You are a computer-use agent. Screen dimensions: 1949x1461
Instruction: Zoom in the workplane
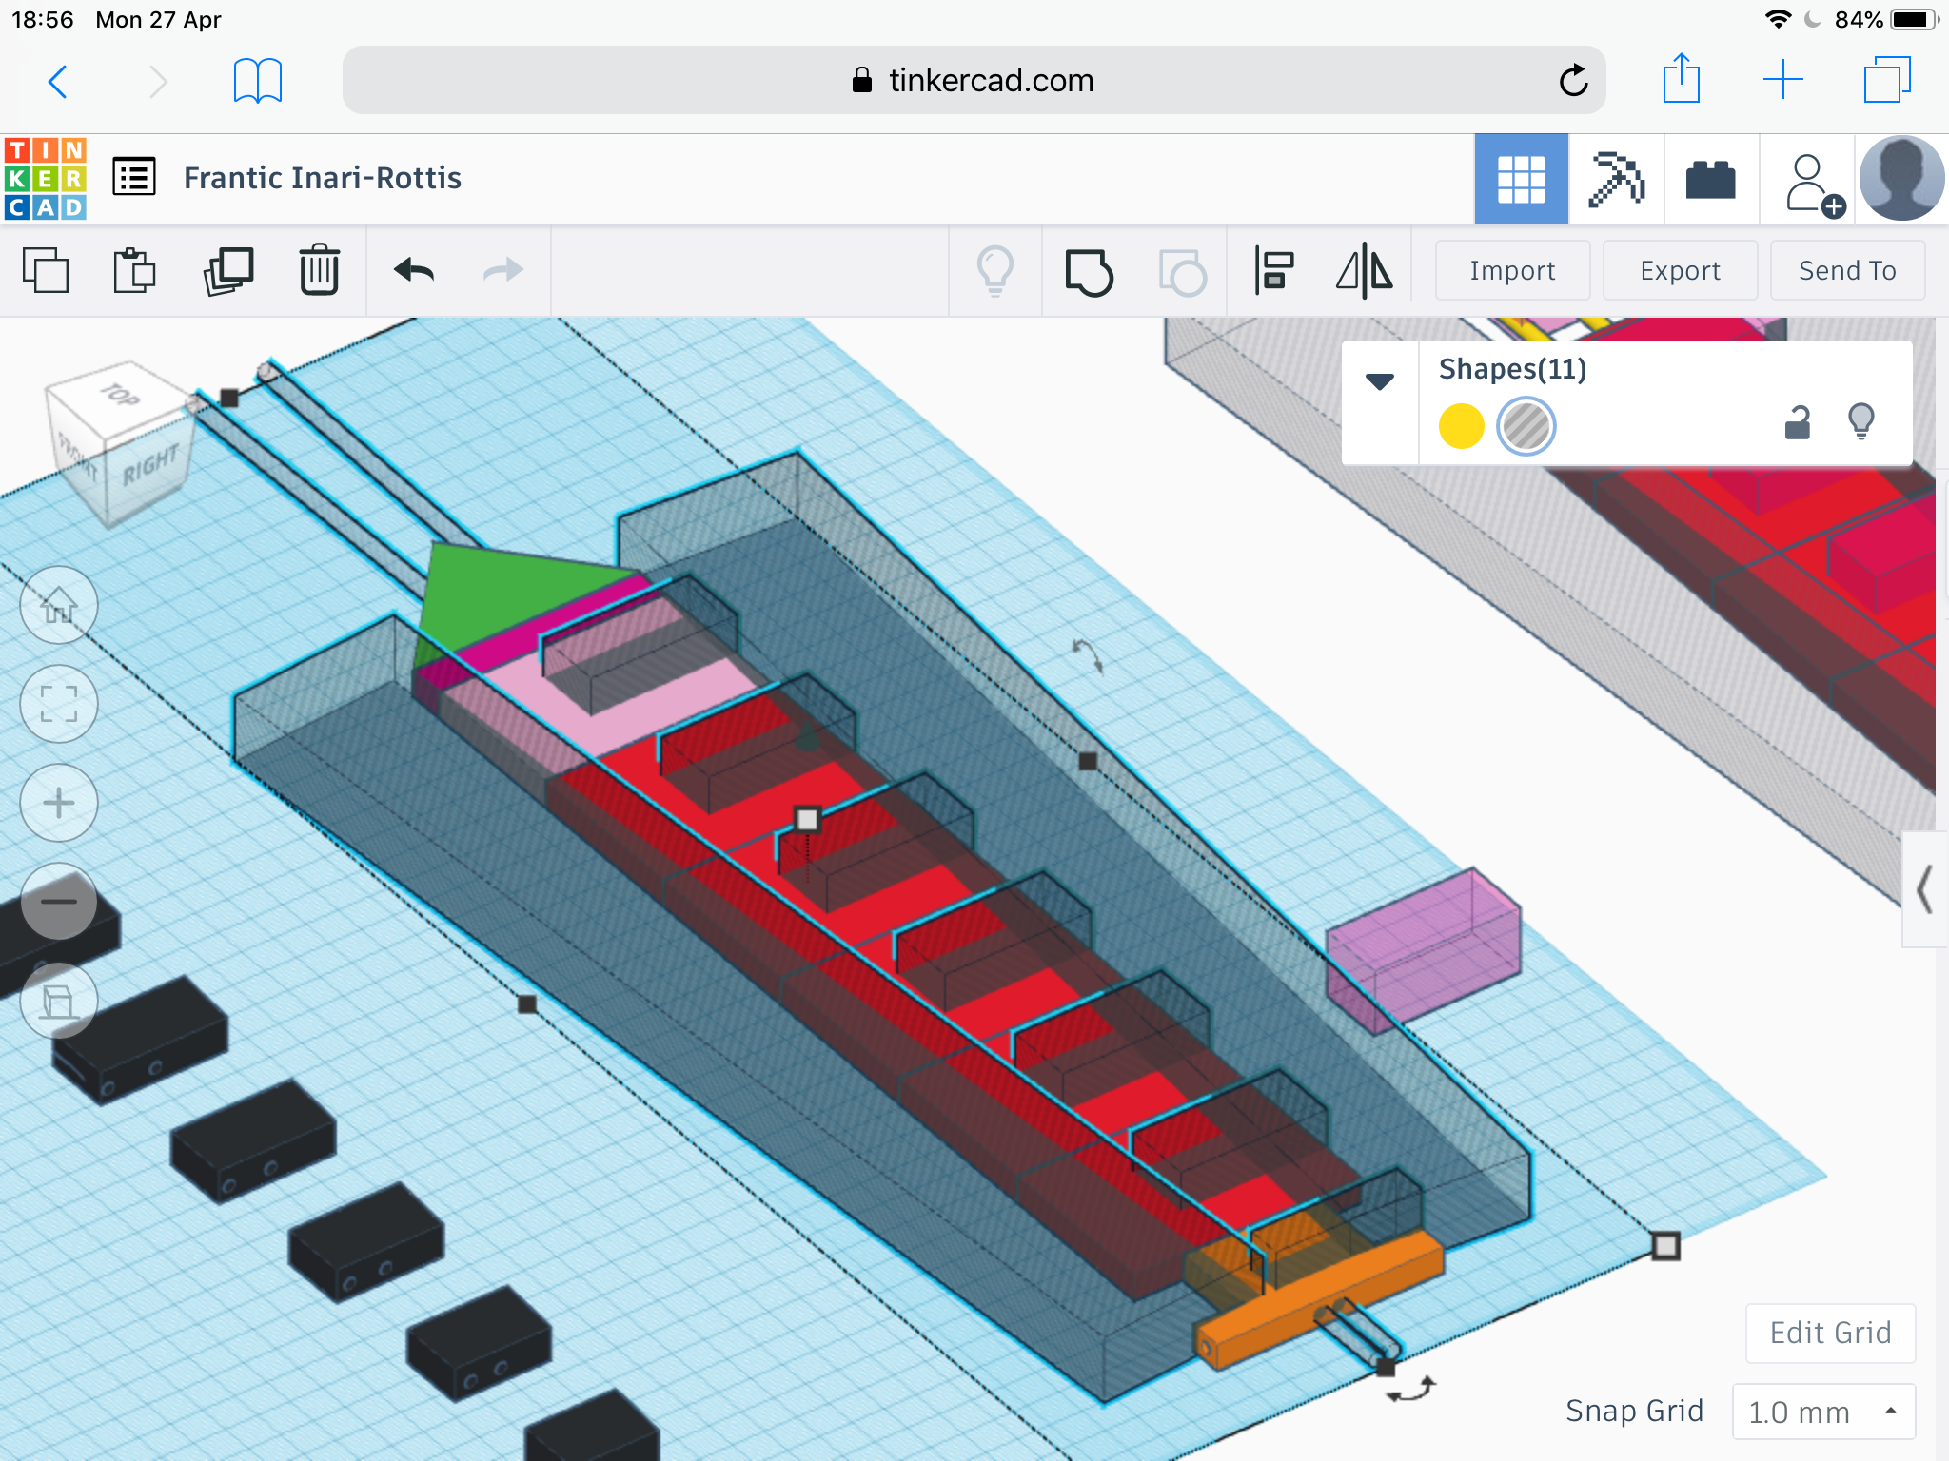click(x=59, y=803)
